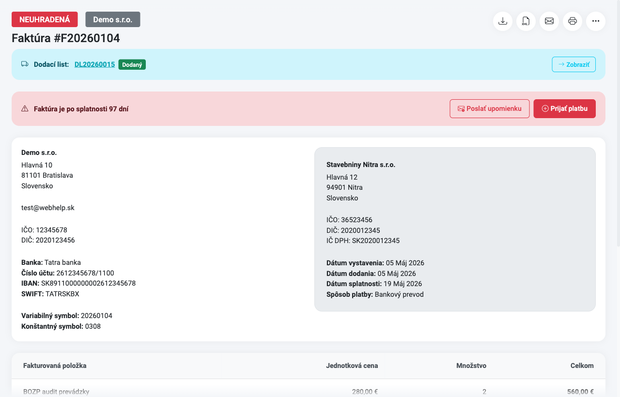Viewport: 620px width, 397px height.
Task: Click the 560,00 € total amount
Action: [580, 392]
